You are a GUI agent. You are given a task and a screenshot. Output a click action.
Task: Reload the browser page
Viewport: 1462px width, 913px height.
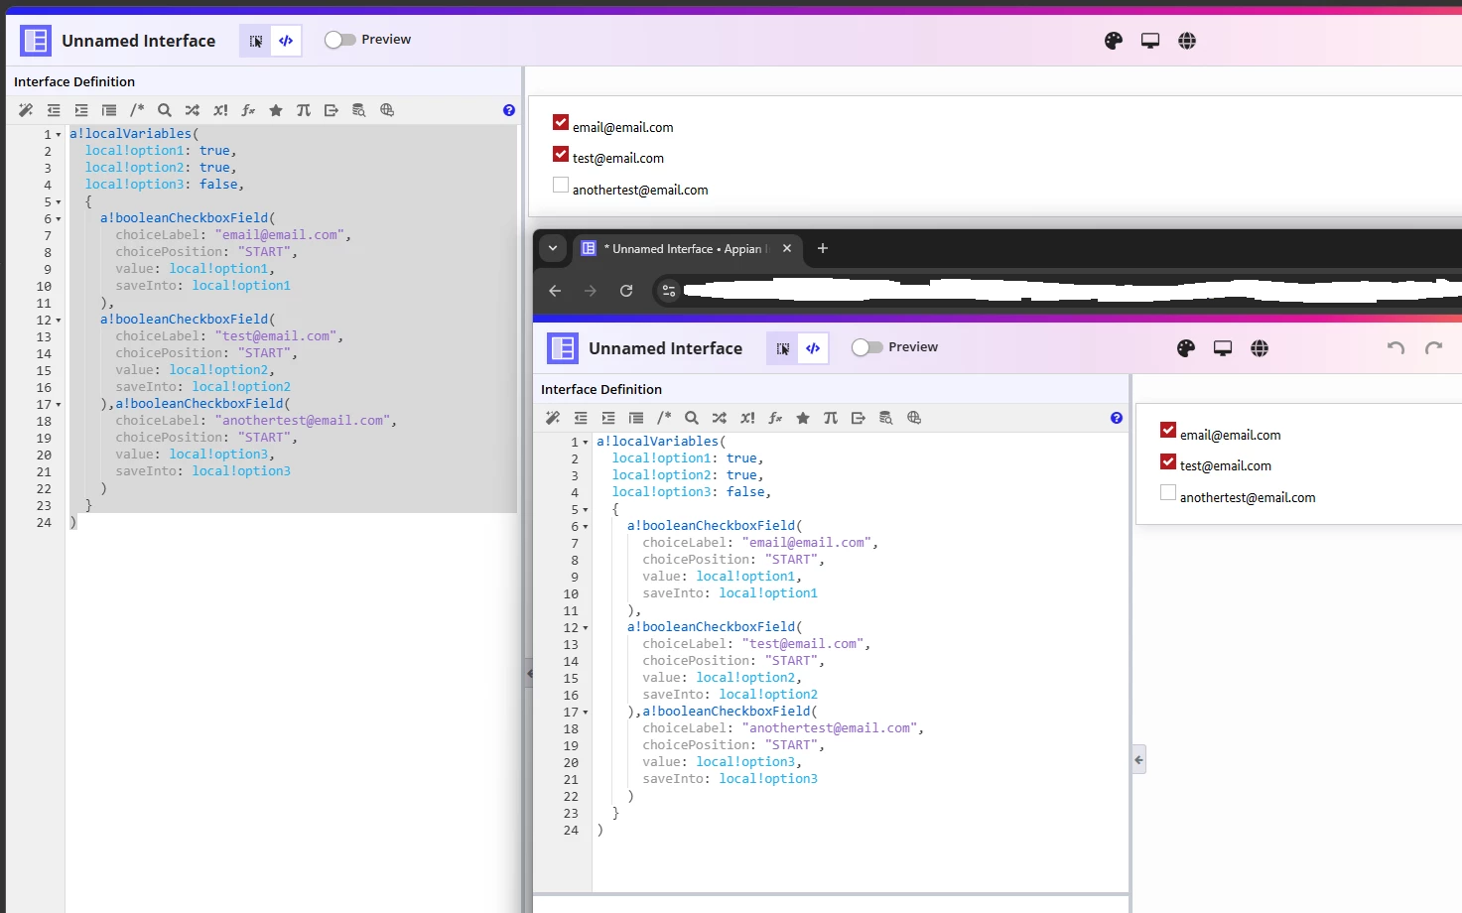(626, 291)
